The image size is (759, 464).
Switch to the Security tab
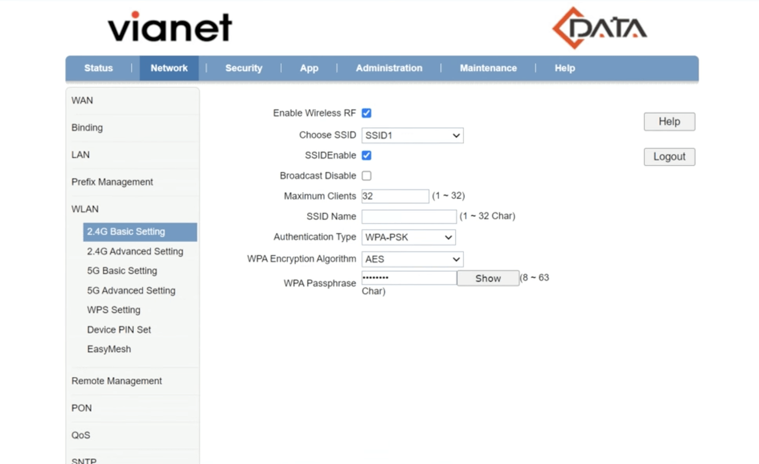click(x=243, y=68)
